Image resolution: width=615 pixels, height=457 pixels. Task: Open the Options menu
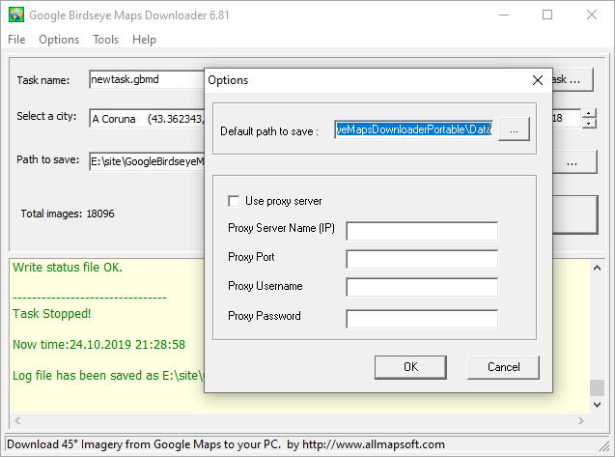tap(59, 40)
